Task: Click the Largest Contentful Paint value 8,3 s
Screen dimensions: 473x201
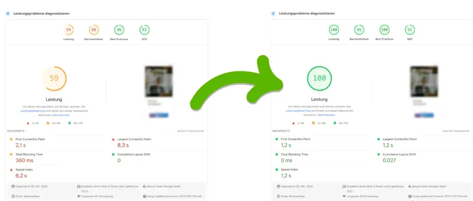Action: click(123, 145)
